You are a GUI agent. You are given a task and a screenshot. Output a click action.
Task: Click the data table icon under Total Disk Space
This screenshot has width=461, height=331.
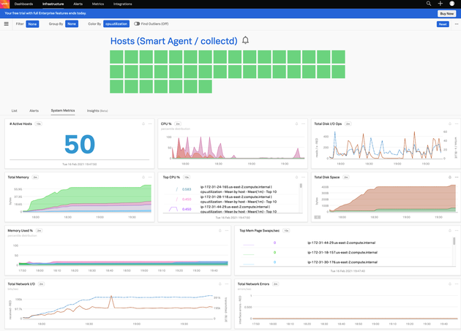318,217
